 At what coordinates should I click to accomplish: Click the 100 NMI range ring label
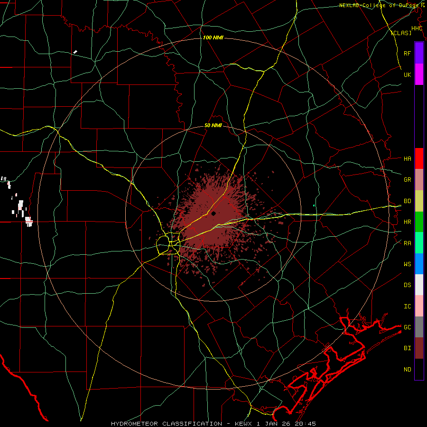tap(213, 37)
